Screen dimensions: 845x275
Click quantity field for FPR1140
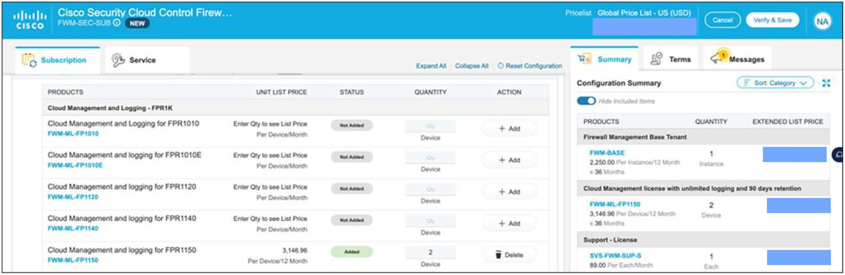point(430,221)
